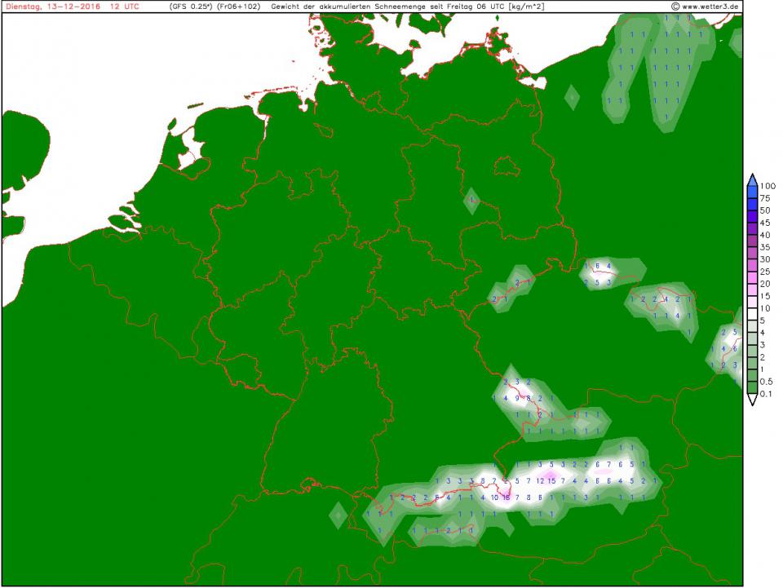The width and height of the screenshot is (783, 588).
Task: Click the snow value 10 near the Alps
Action: click(x=494, y=497)
